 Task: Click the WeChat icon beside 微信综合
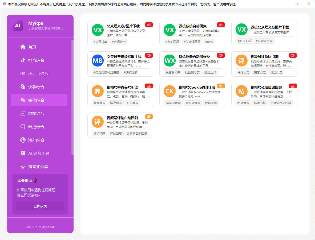pyautogui.click(x=23, y=100)
